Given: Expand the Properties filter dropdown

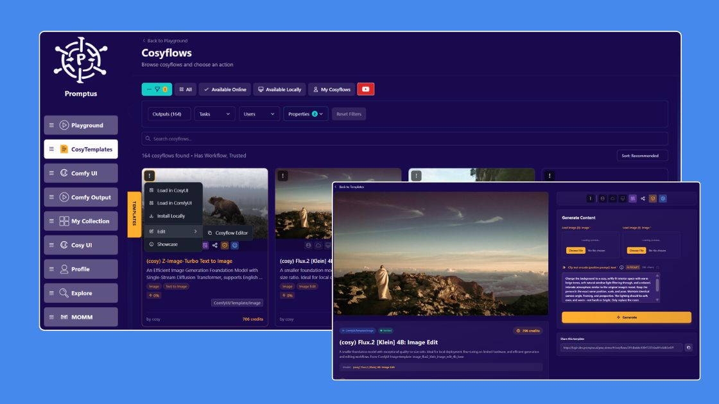Looking at the screenshot, I should coord(306,114).
